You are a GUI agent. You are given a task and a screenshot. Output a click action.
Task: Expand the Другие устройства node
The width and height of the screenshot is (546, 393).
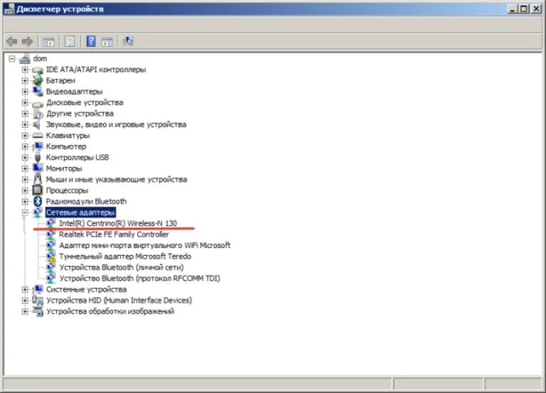(25, 114)
